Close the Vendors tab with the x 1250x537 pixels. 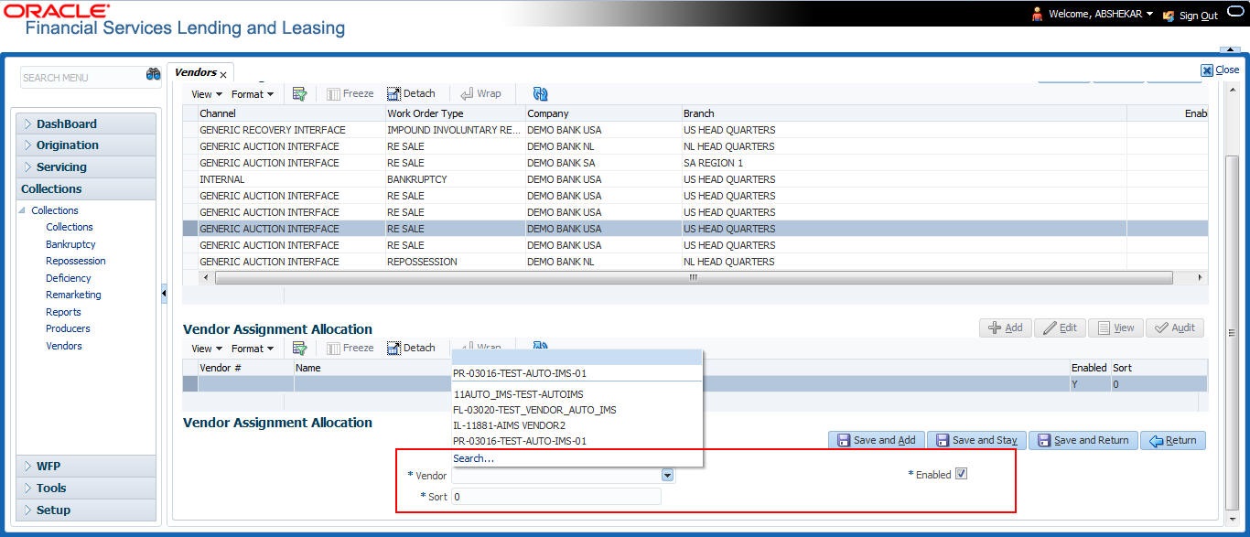tap(223, 74)
